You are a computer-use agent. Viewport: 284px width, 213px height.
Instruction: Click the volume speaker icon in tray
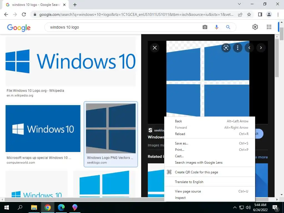(248, 207)
